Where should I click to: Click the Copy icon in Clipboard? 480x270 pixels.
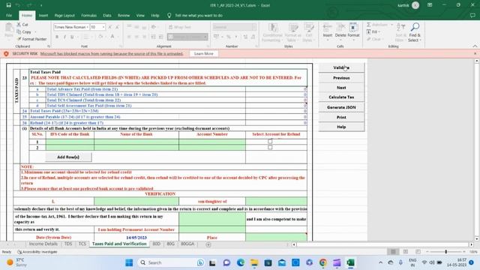pyautogui.click(x=19, y=31)
